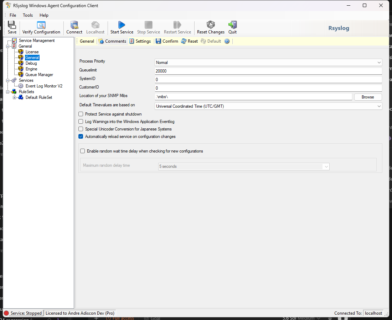The image size is (392, 320).
Task: Open the File menu
Action: [13, 15]
